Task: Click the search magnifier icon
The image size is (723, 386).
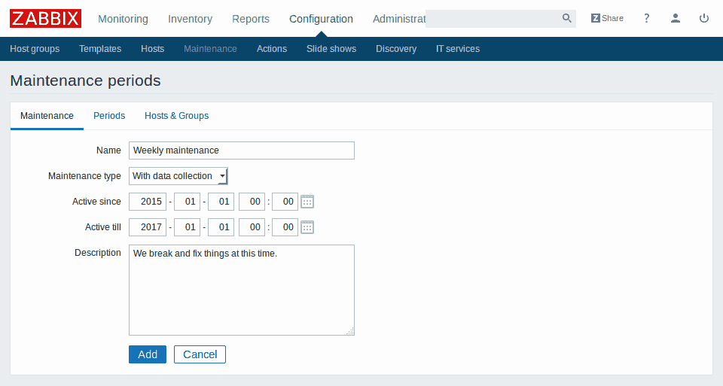Action: pos(566,18)
